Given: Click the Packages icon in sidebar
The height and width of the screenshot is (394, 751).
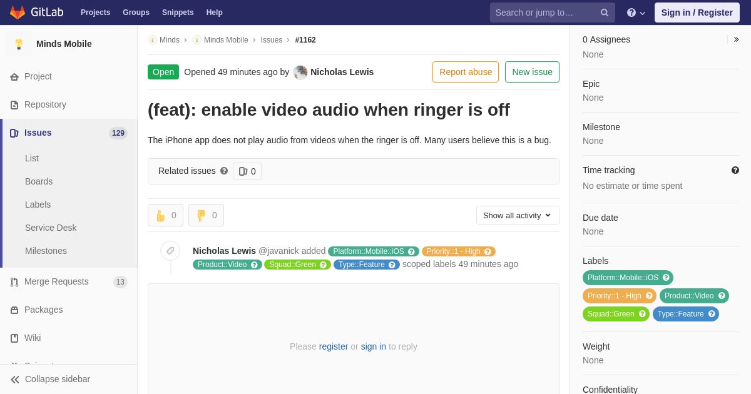Looking at the screenshot, I should (x=14, y=310).
